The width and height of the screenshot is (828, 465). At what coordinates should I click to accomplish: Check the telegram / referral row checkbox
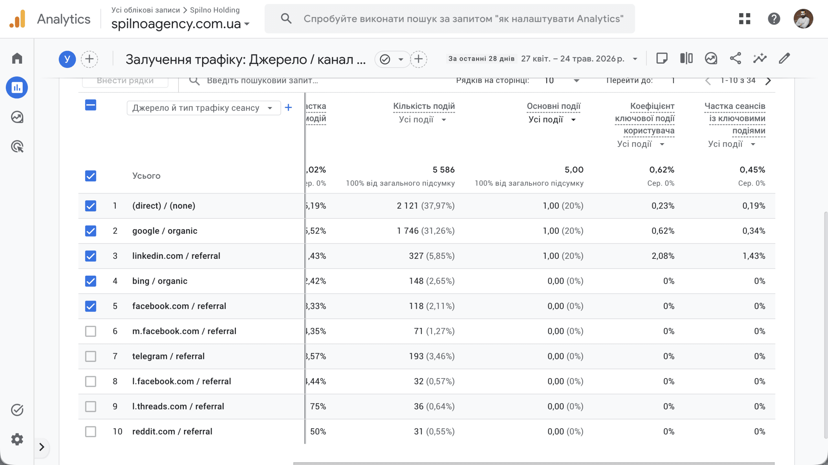click(x=91, y=356)
